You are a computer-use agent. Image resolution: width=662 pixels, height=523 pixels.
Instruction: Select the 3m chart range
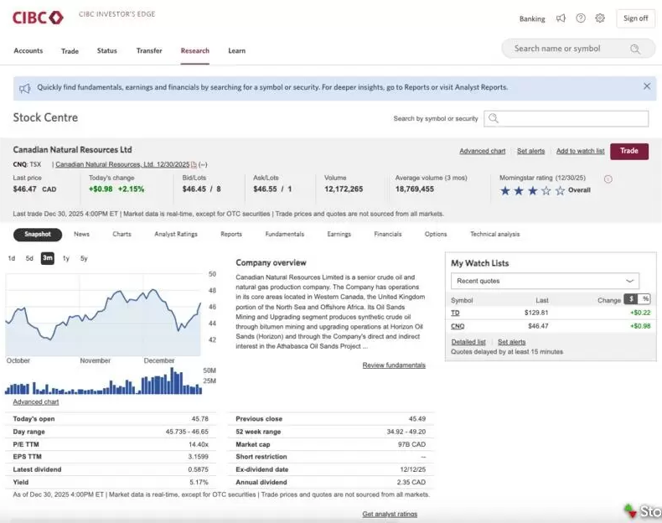47,258
